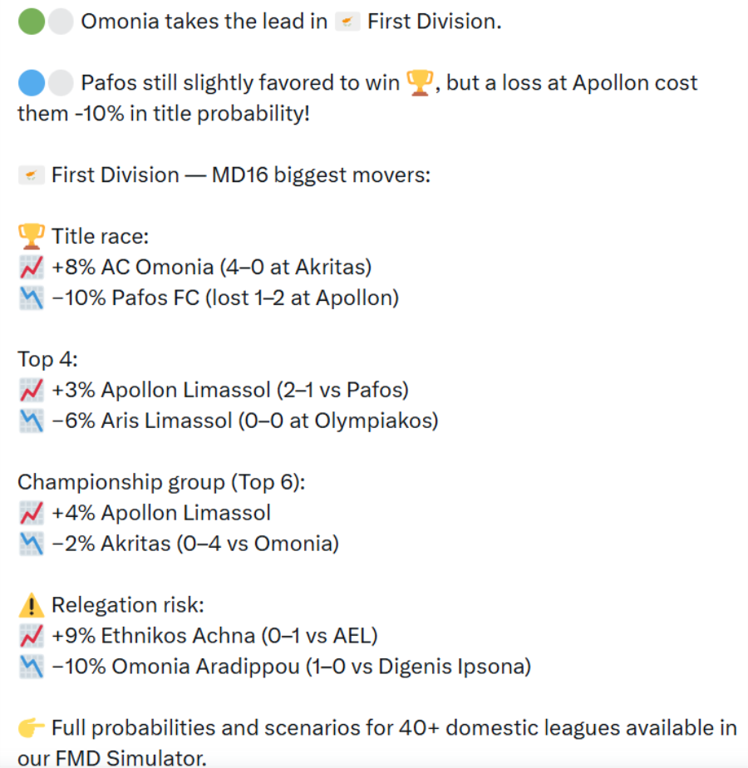Image resolution: width=748 pixels, height=768 pixels.
Task: Click the falling chart emoji beside Omonia Aradippou
Action: (x=31, y=667)
